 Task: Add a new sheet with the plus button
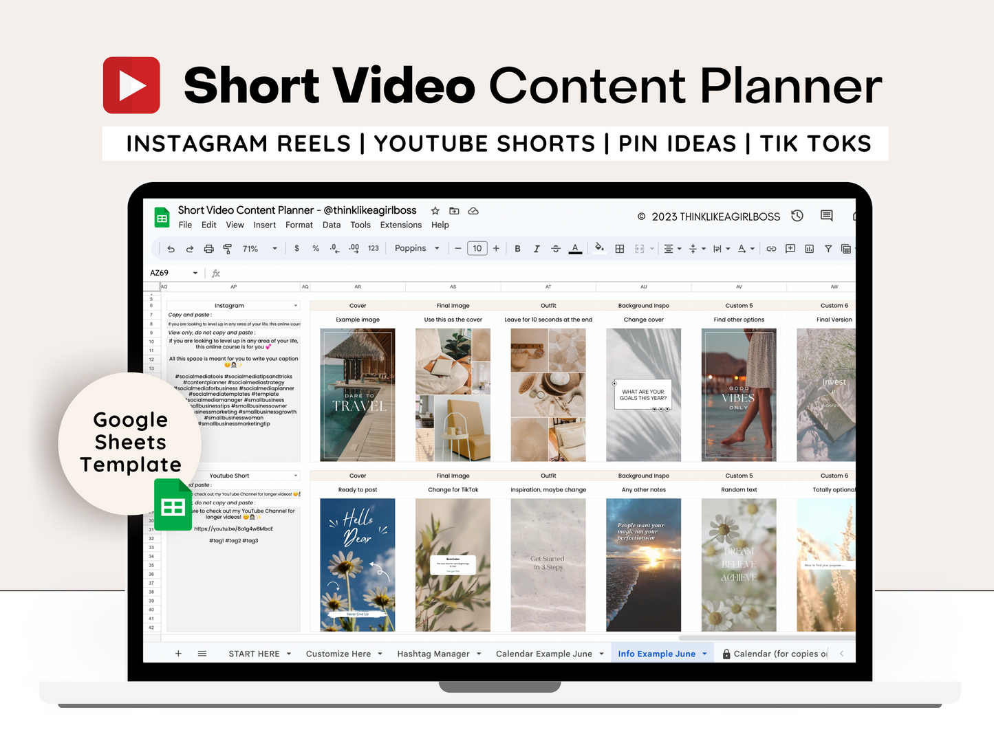click(178, 654)
